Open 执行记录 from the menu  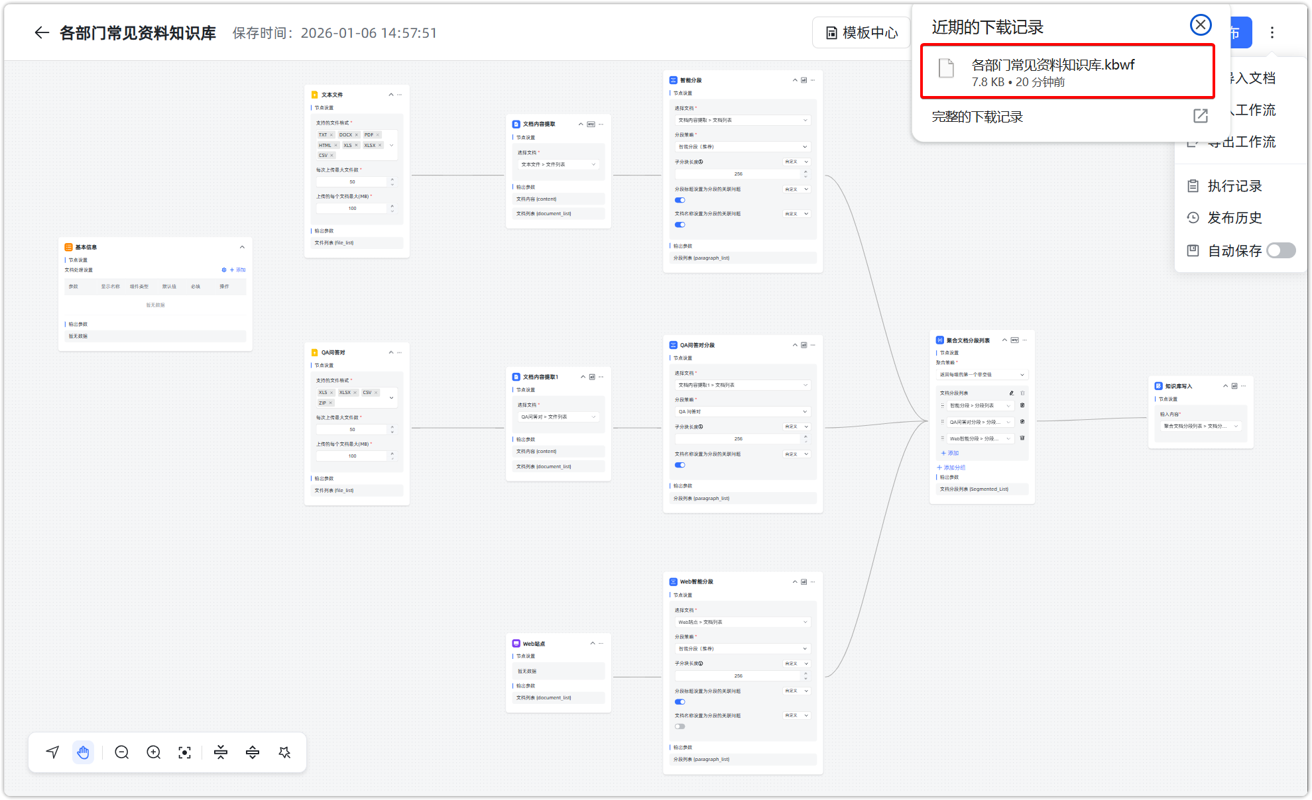(x=1234, y=186)
